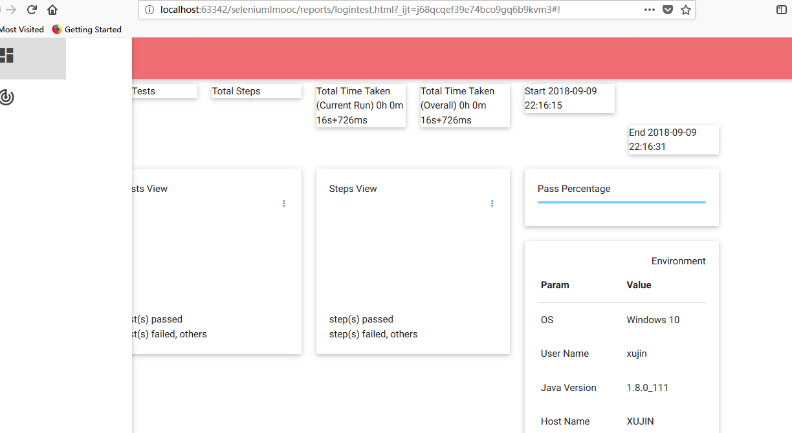Screen dimensions: 792x433
Task: Show site information in the address bar
Action: coord(149,10)
